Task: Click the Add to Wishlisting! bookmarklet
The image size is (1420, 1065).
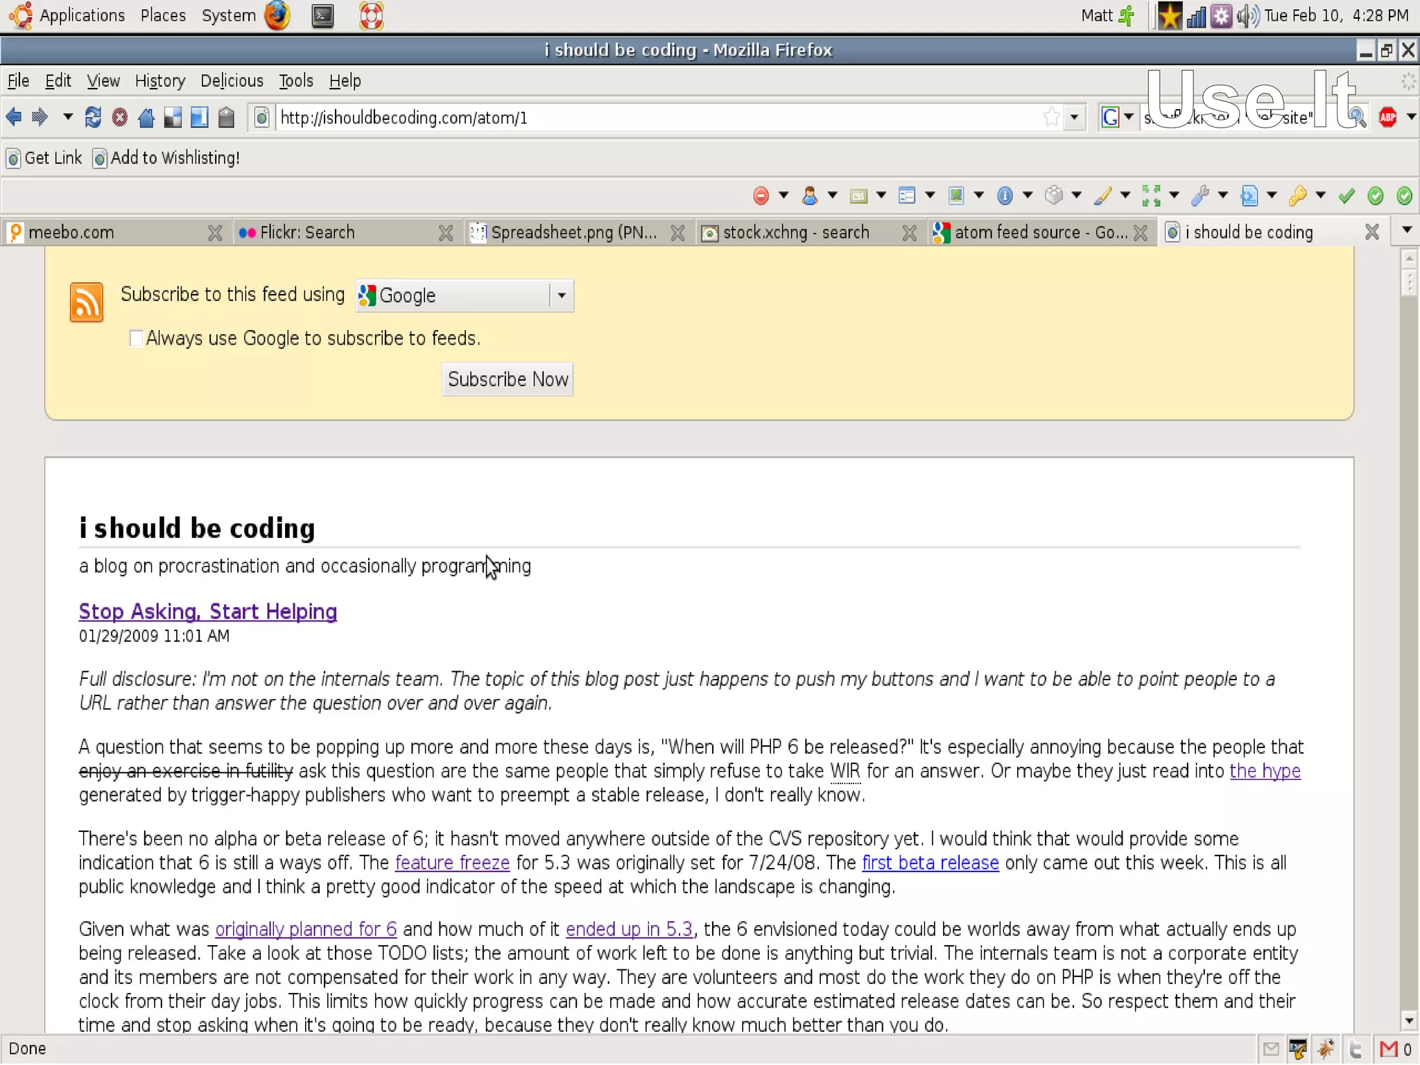Action: click(x=166, y=158)
